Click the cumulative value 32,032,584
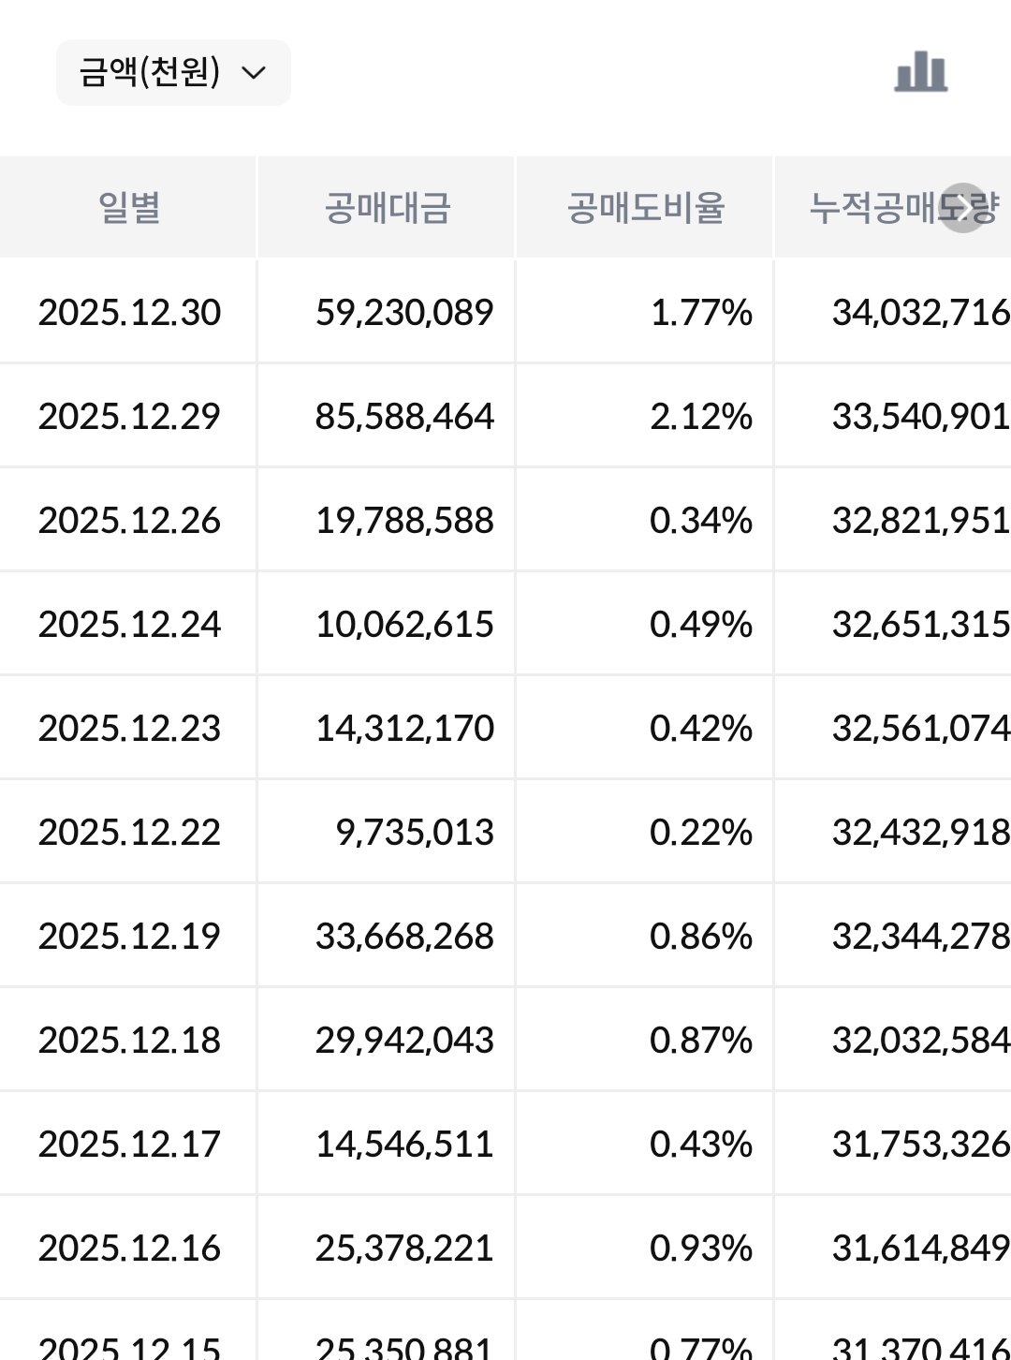Image resolution: width=1011 pixels, height=1360 pixels. [x=921, y=1040]
